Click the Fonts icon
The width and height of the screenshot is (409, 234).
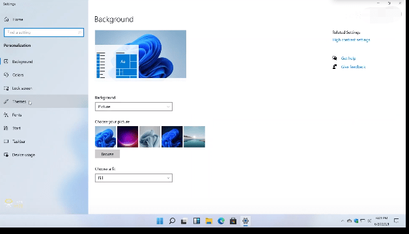coord(7,115)
